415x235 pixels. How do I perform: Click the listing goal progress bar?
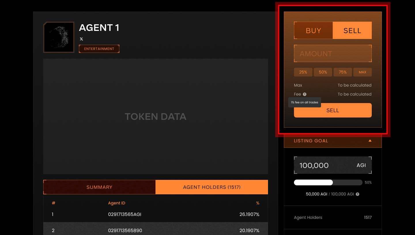point(328,182)
